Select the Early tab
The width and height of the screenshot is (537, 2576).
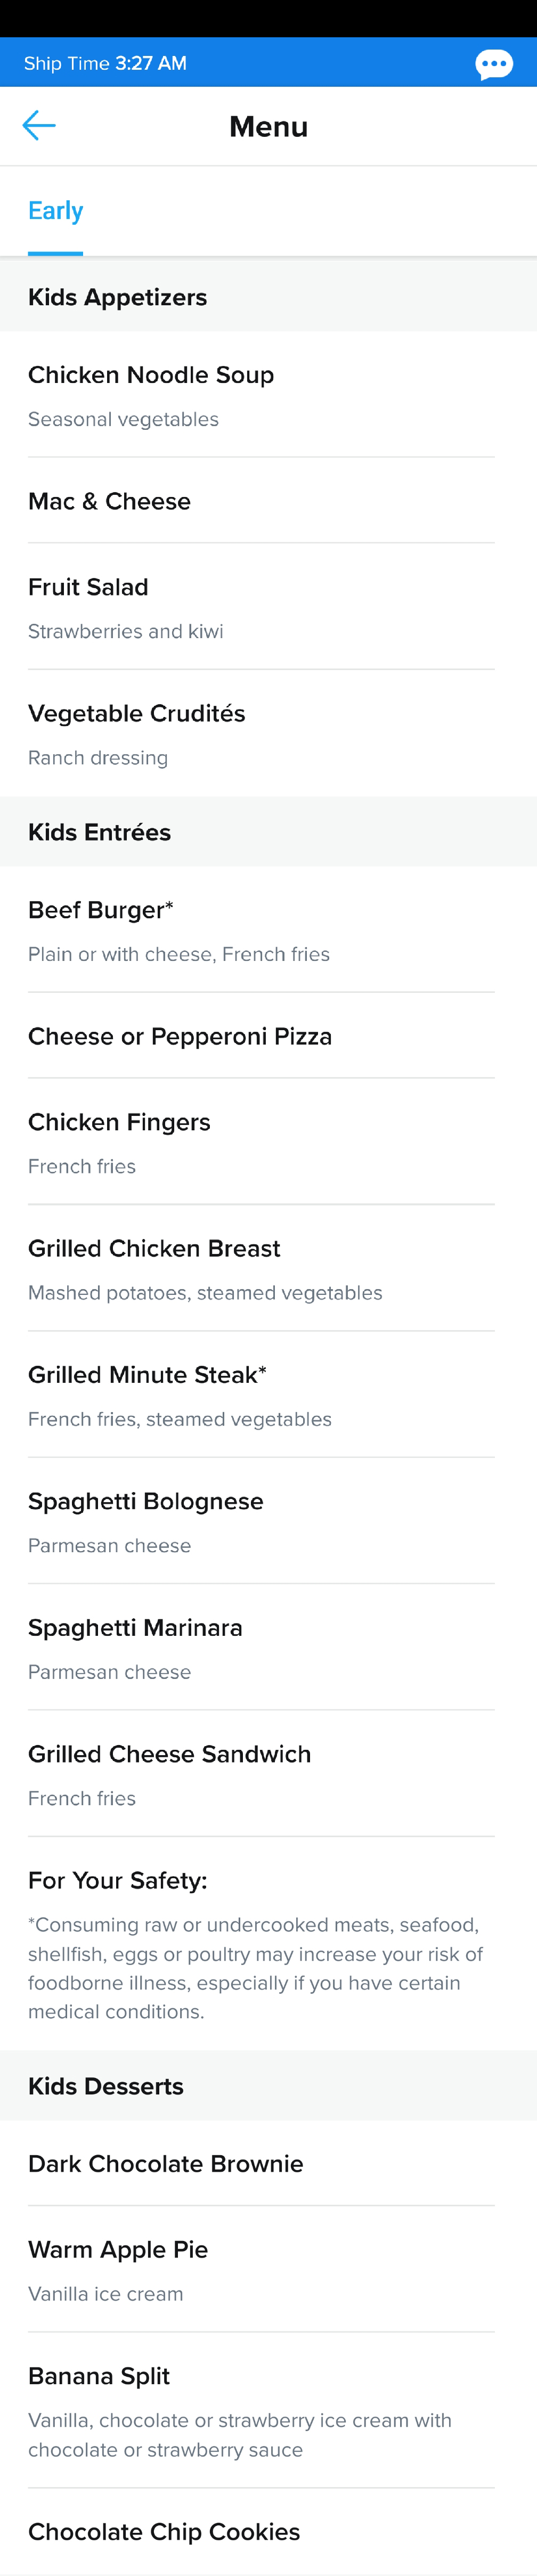(x=56, y=211)
